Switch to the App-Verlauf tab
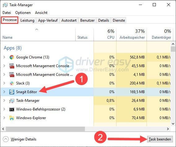 click(x=48, y=20)
